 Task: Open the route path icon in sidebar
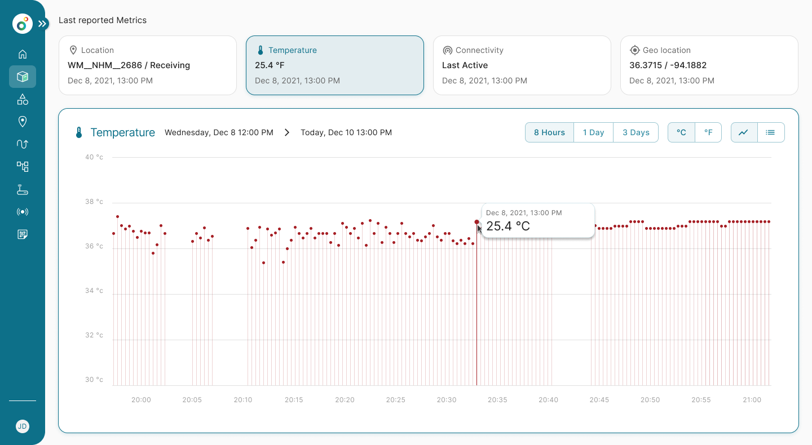(23, 144)
